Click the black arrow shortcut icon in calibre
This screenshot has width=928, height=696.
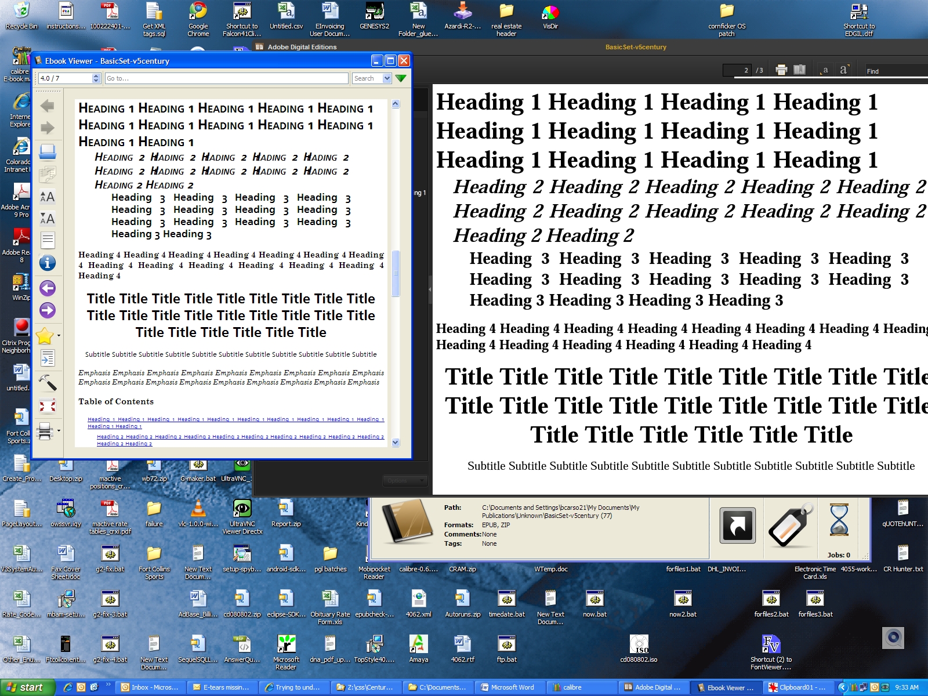tap(738, 525)
